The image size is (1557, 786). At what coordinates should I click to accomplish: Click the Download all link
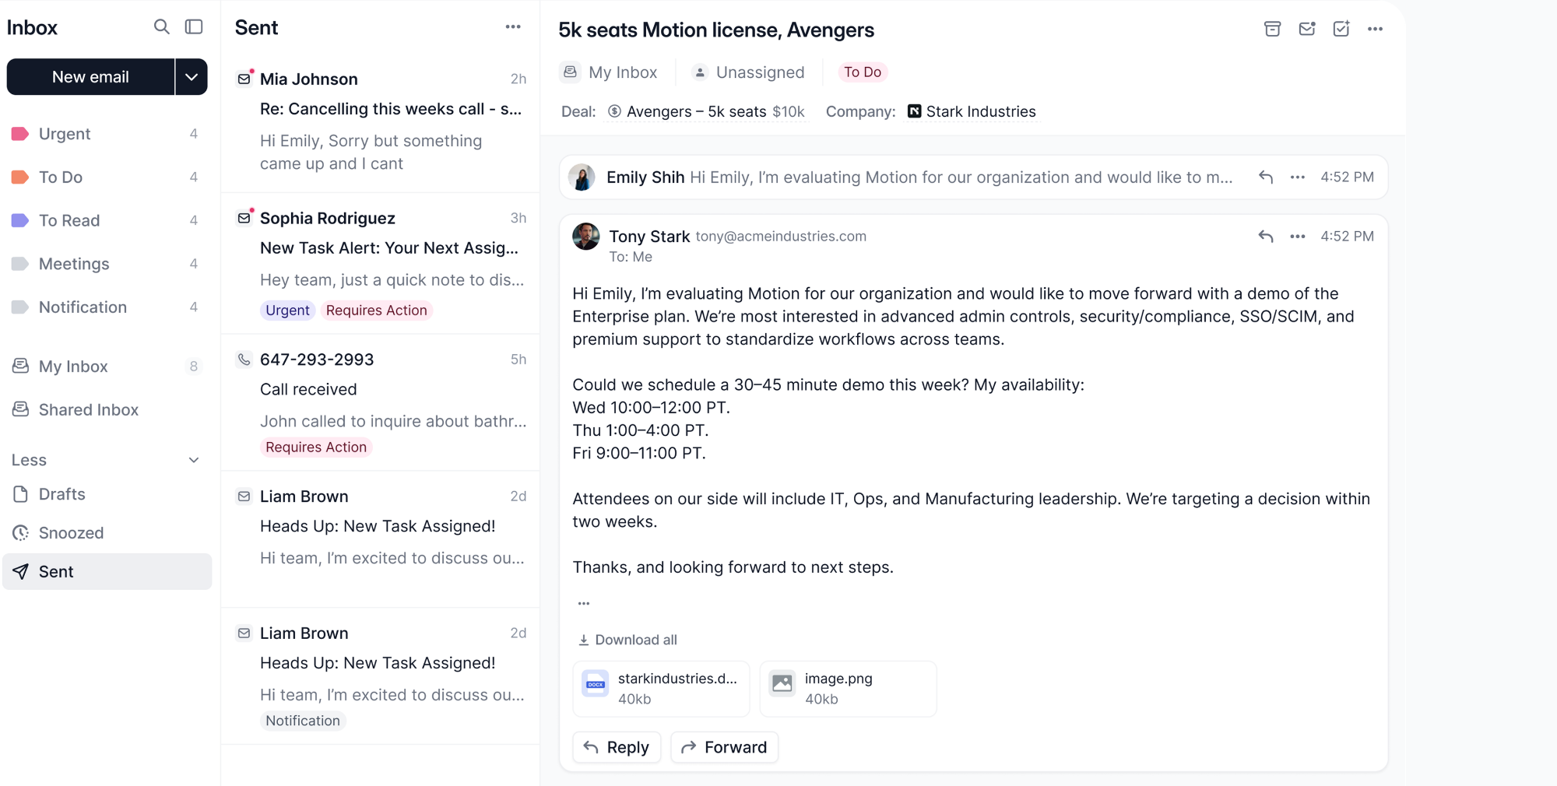point(627,640)
